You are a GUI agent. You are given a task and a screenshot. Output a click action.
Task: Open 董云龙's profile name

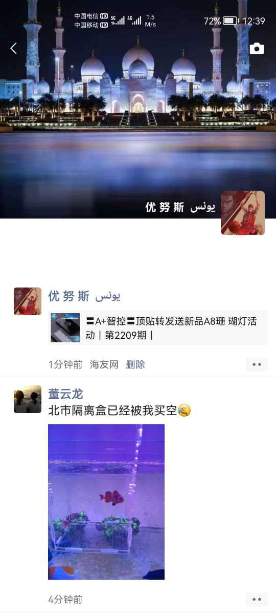pyautogui.click(x=65, y=394)
